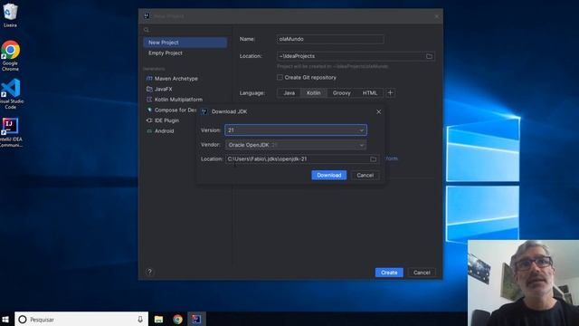The image size is (579, 326).
Task: Click the JavaFX folder icon
Action: (149, 89)
